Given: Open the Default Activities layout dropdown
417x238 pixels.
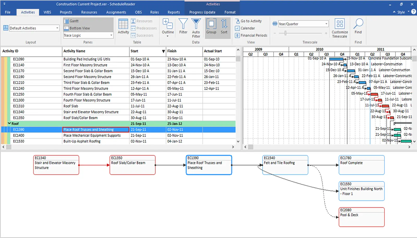Looking at the screenshot, I should (x=58, y=28).
